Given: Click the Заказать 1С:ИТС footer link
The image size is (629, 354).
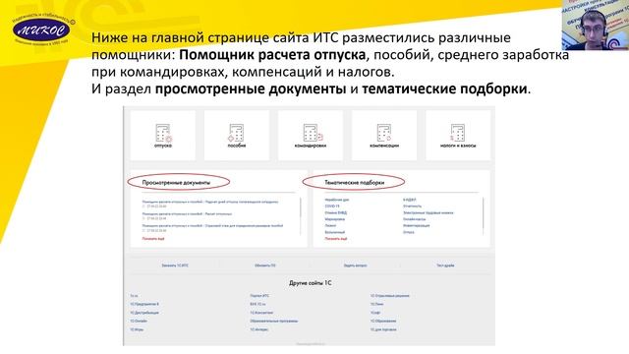Looking at the screenshot, I should click(175, 265).
